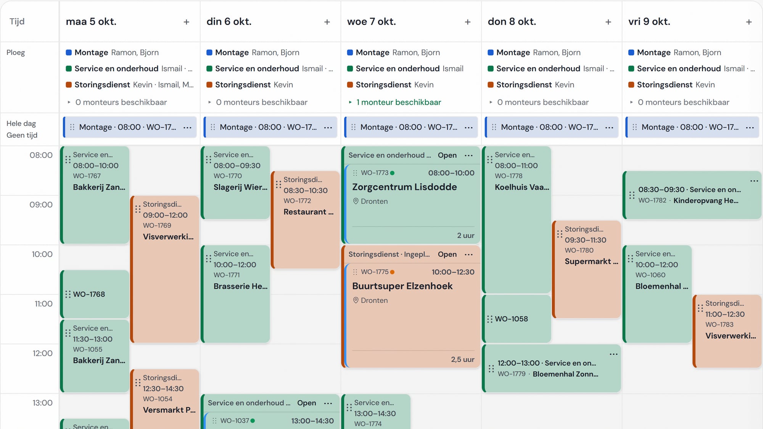
Task: Open menu of Storingsdienst Ingepl... Open card
Action: click(x=469, y=254)
